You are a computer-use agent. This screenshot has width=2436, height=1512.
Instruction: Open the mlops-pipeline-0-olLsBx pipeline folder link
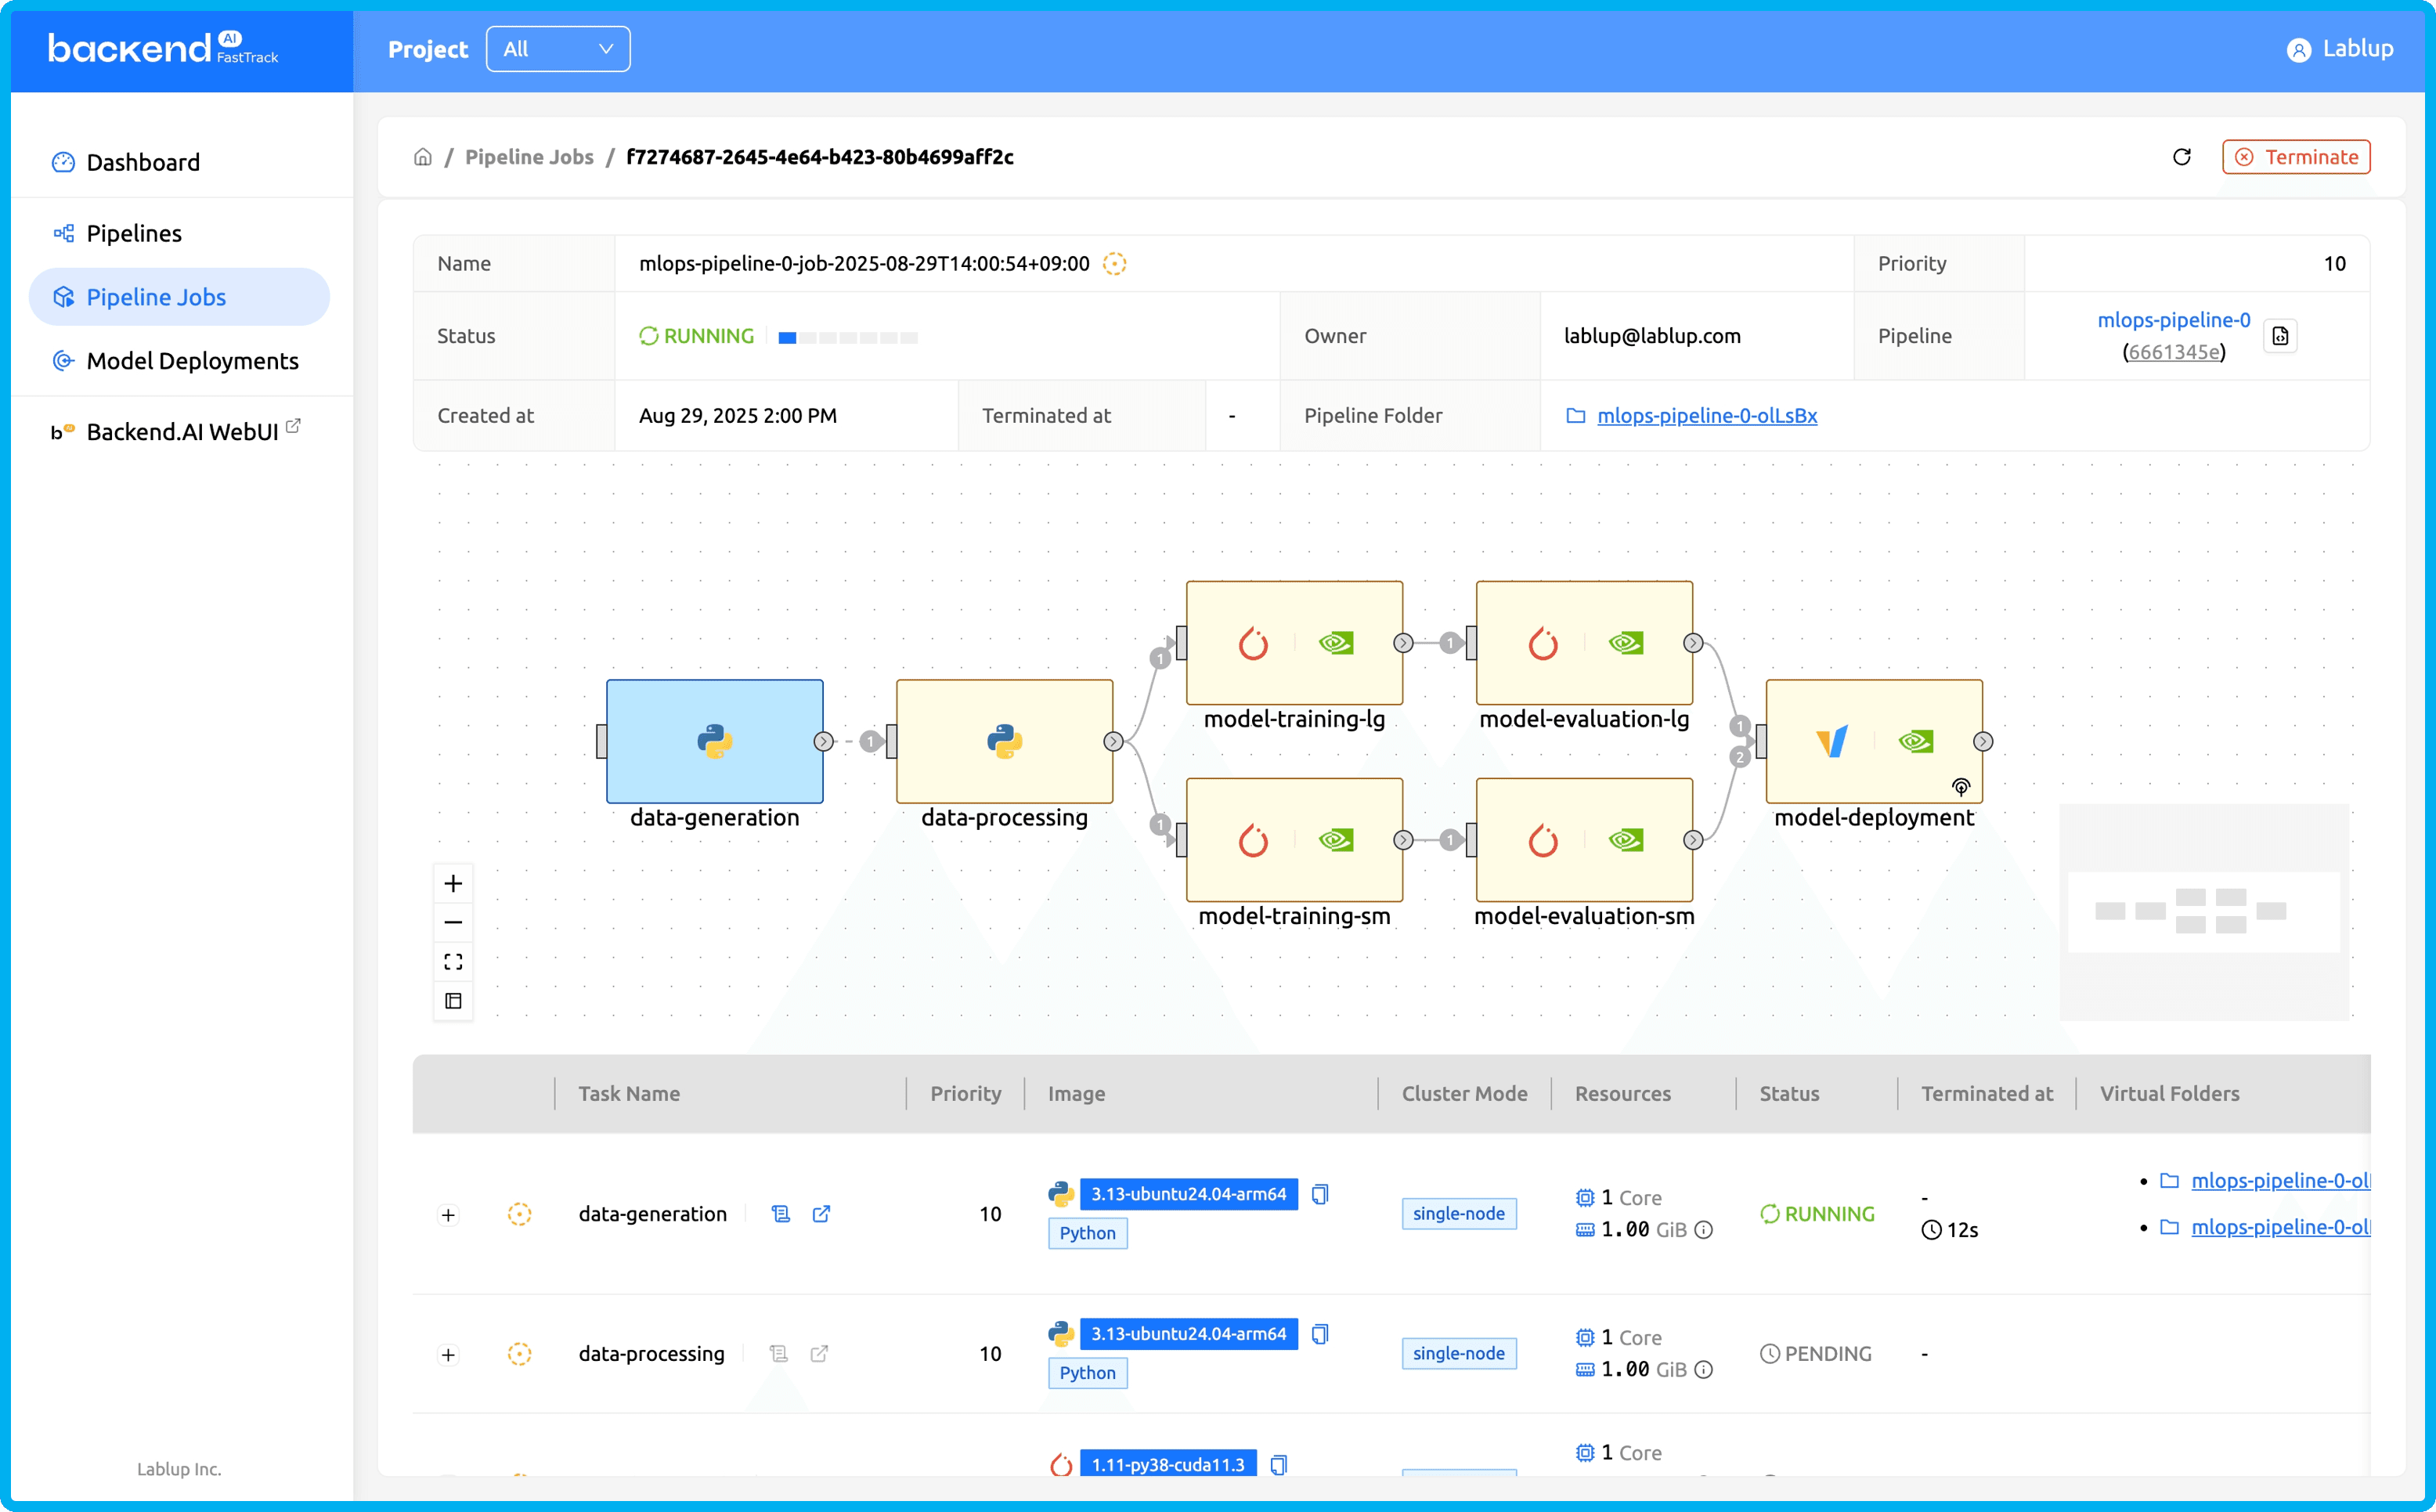tap(1706, 416)
